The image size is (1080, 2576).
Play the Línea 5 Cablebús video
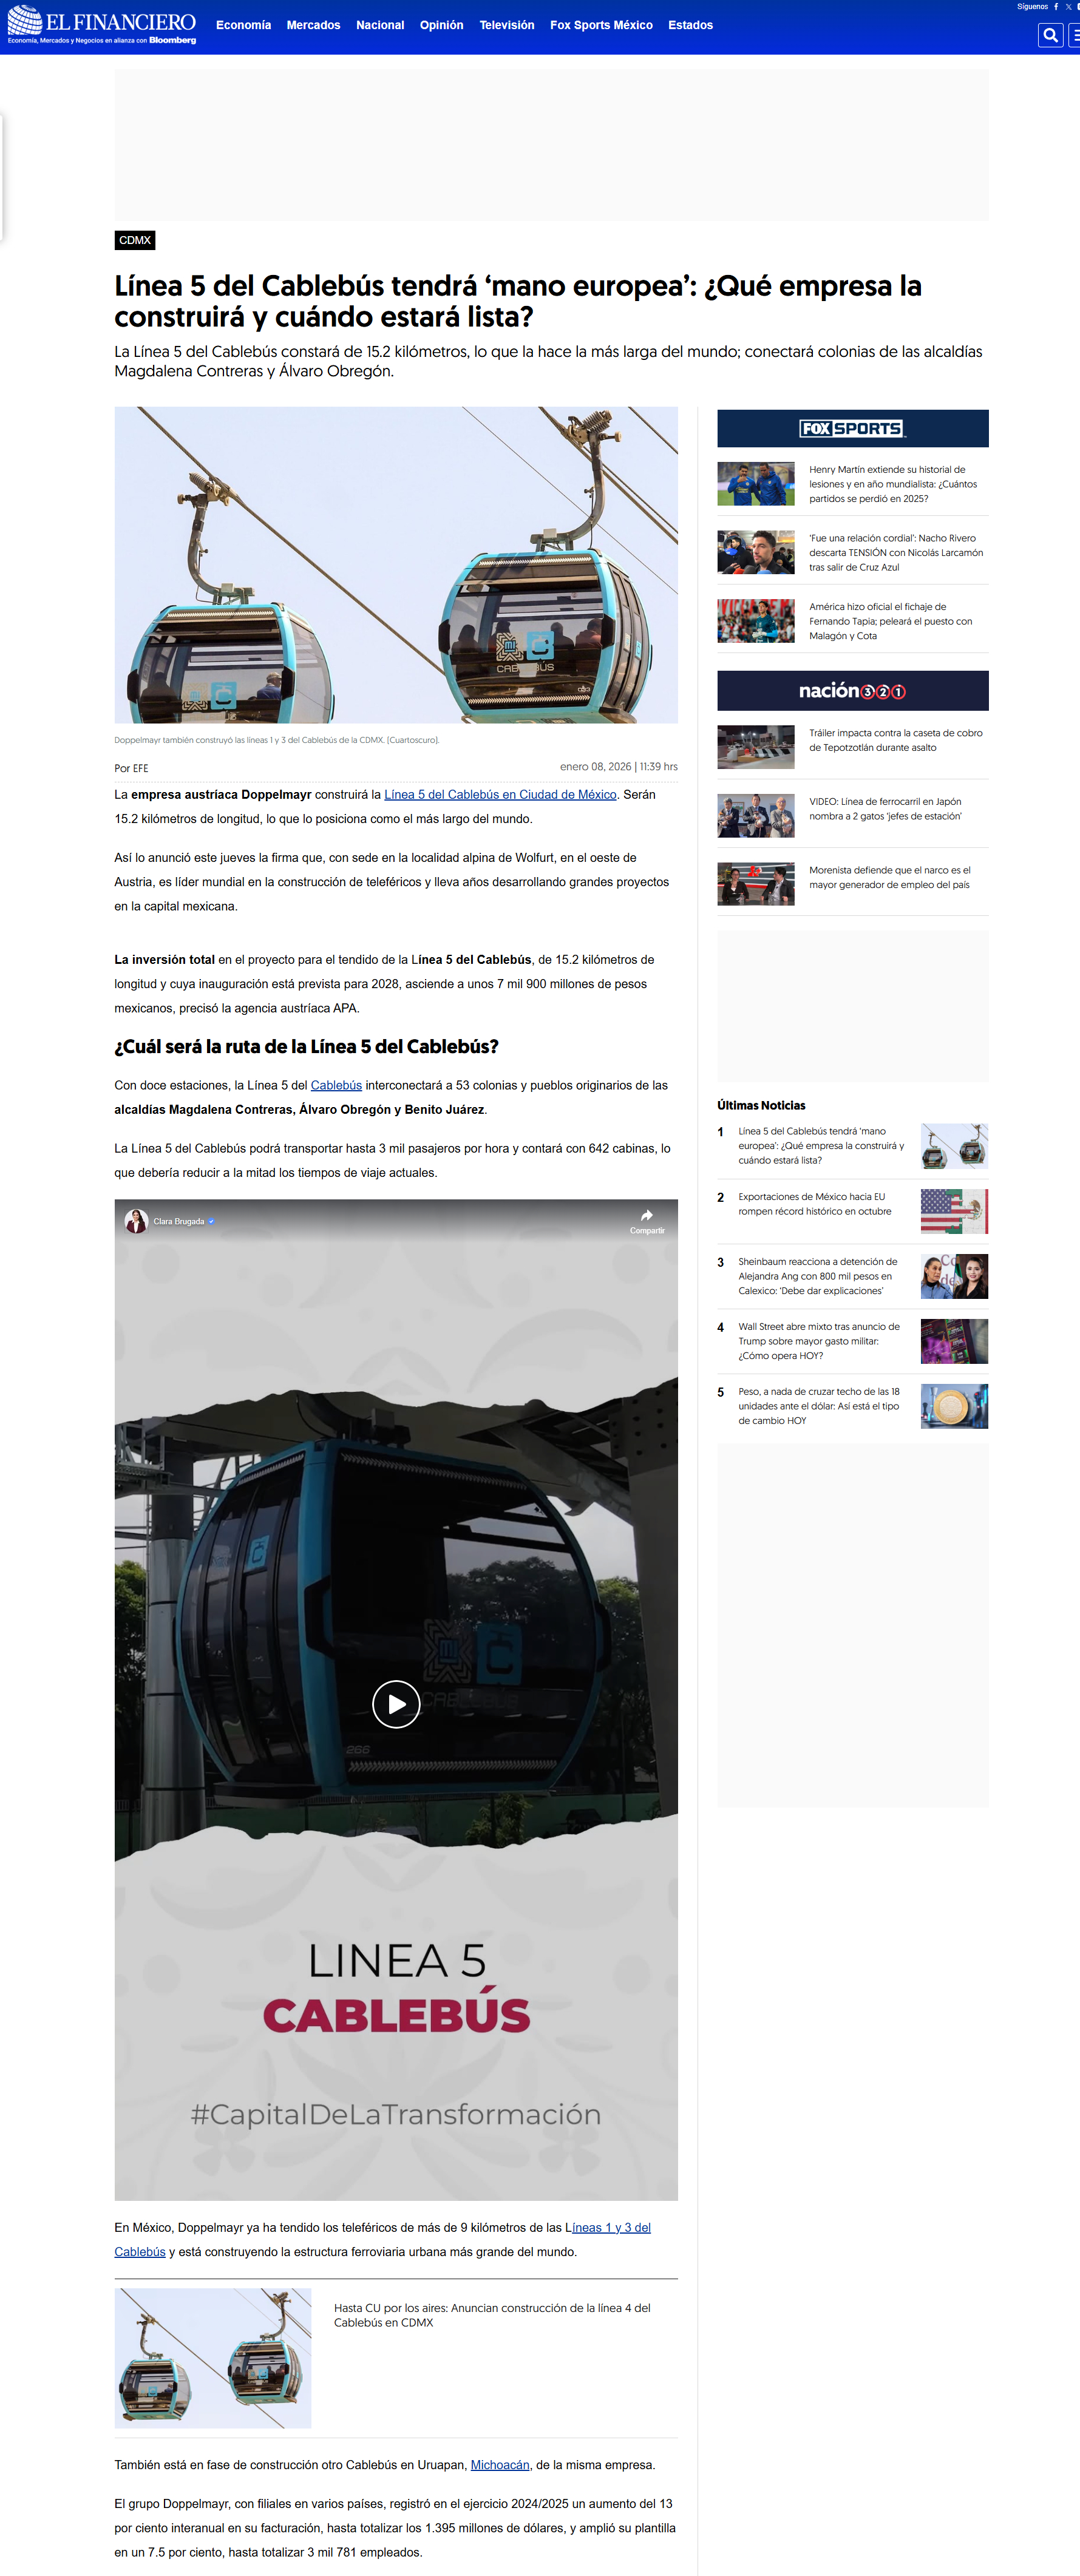tap(396, 1704)
